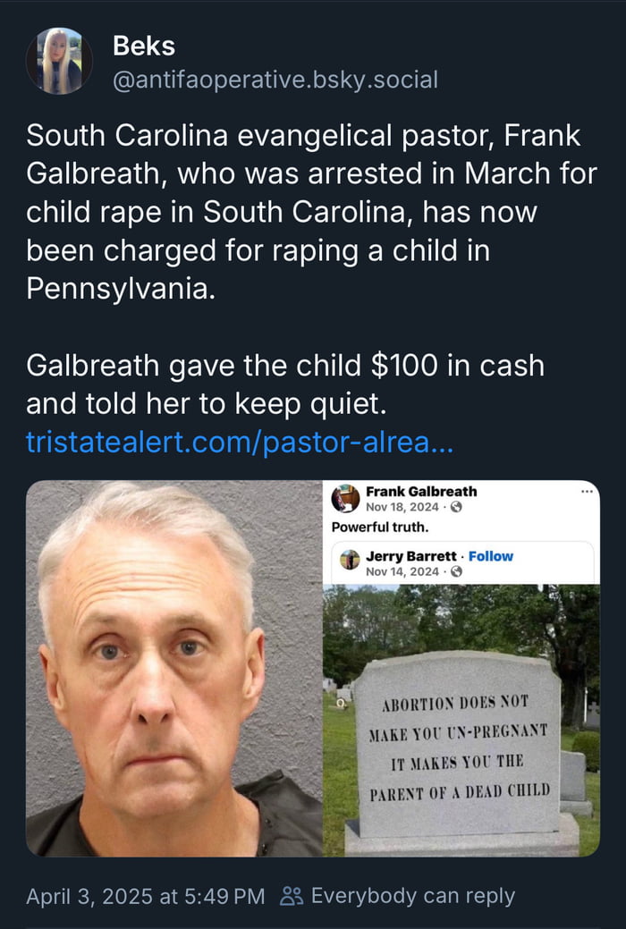This screenshot has height=929, width=626.
Task: Open Frank Galbreath's small profile picture
Action: point(345,499)
